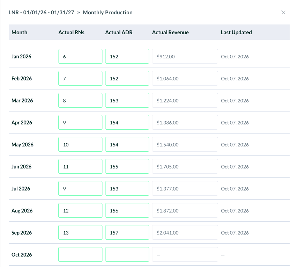Edit Actual RNs for Feb 2026

coord(80,78)
